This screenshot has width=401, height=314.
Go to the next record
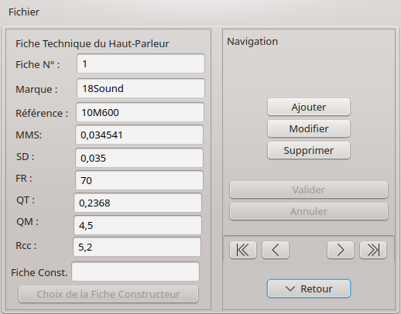pos(341,250)
